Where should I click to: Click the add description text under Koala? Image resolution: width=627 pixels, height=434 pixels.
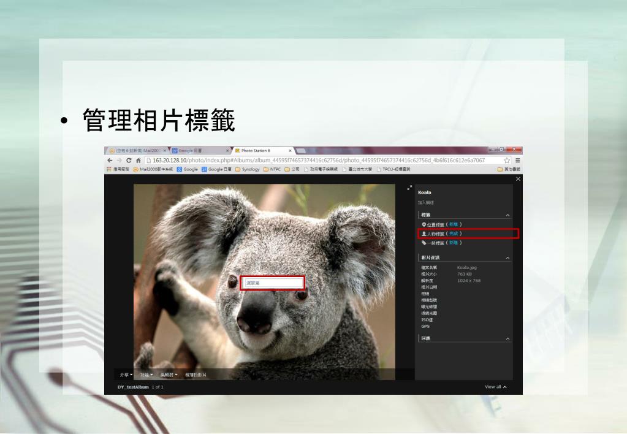pyautogui.click(x=425, y=202)
